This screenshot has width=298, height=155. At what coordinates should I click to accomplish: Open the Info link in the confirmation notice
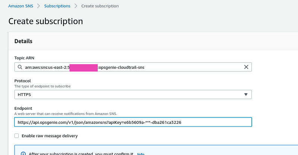(x=141, y=154)
